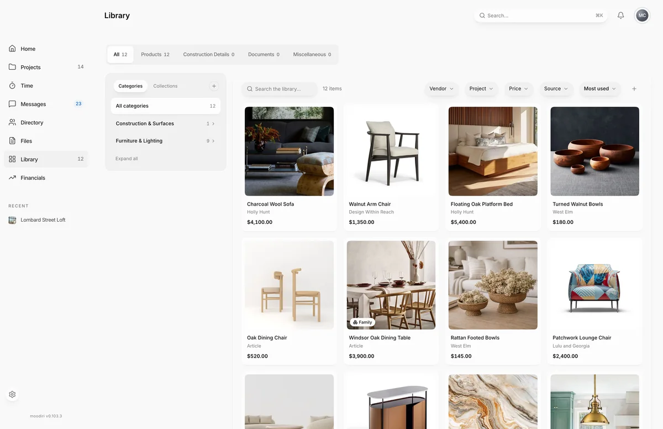Open the Home sidebar item
Screen dimensions: 663x429
[46, 49]
